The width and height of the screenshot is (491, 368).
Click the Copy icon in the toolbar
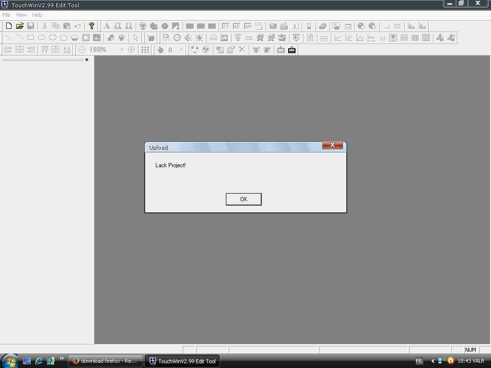pyautogui.click(x=56, y=26)
